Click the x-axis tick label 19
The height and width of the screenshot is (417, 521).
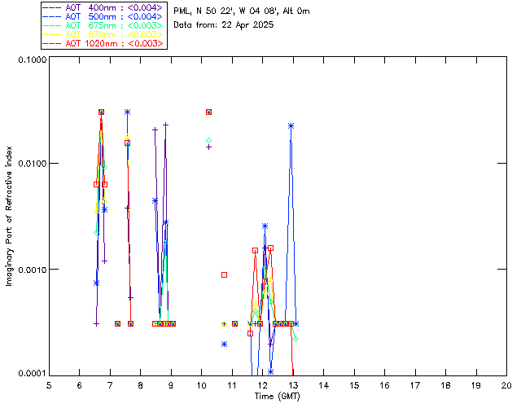coord(476,385)
